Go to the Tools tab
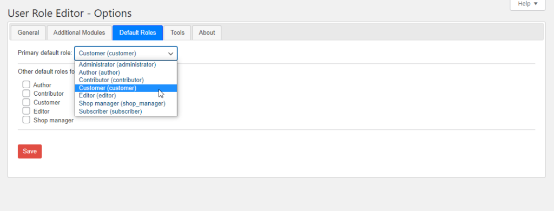This screenshot has height=211, width=554. [177, 32]
